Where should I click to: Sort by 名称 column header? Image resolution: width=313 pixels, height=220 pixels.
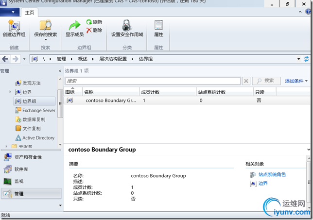click(111, 92)
